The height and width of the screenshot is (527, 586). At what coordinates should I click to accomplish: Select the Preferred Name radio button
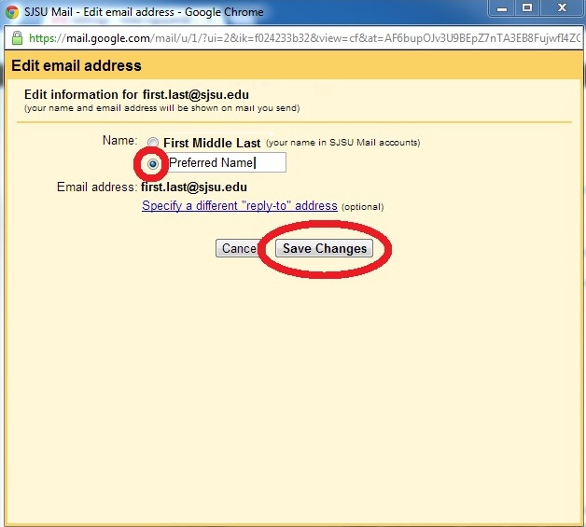click(x=153, y=163)
